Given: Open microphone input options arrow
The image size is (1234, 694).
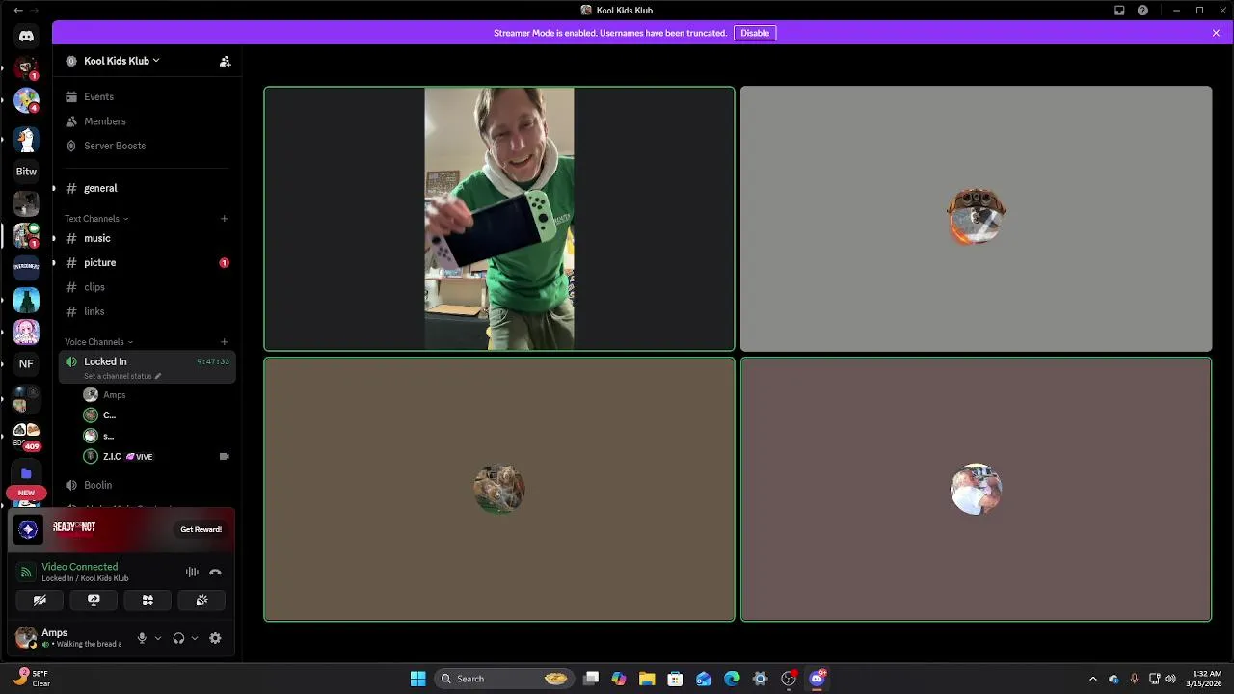Looking at the screenshot, I should (158, 638).
